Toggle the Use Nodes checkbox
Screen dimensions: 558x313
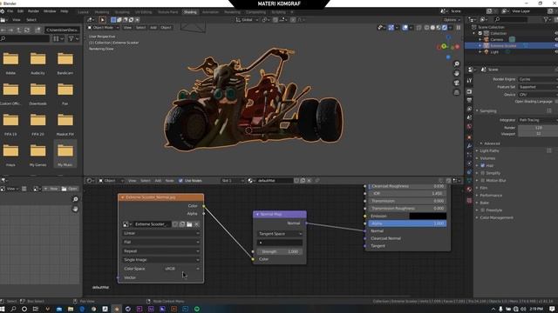point(180,181)
